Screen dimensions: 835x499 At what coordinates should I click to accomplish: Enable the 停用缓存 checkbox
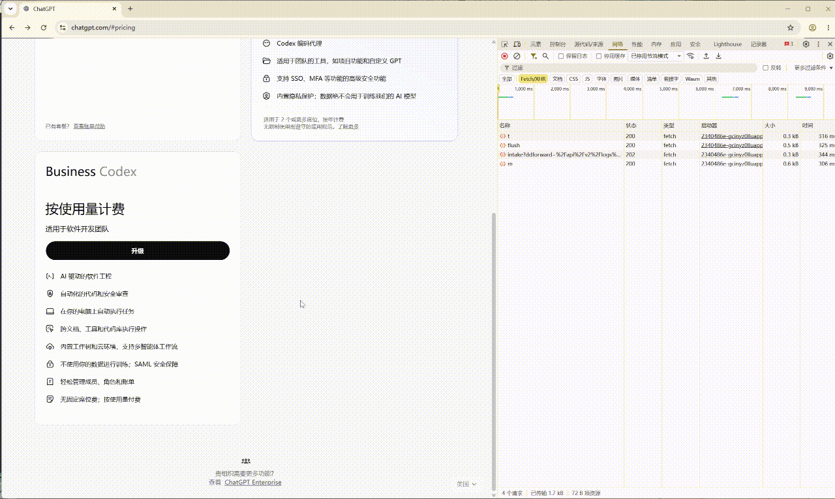coord(599,56)
